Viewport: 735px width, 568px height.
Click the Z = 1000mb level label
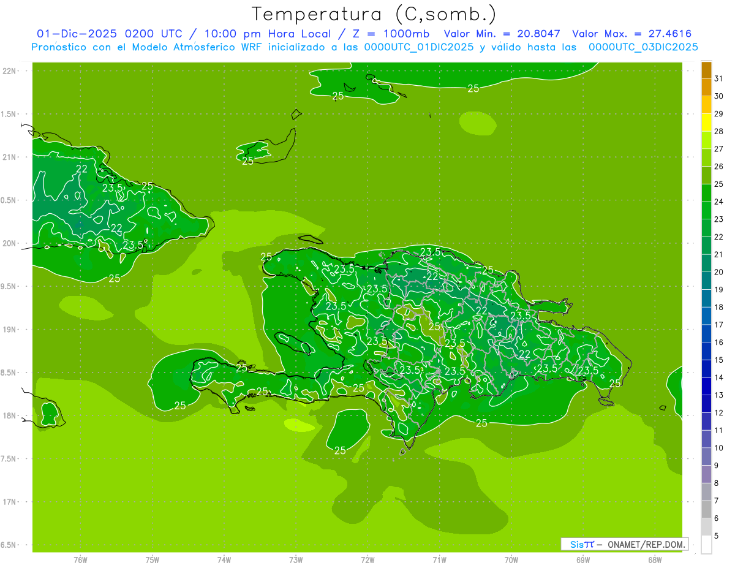point(391,34)
